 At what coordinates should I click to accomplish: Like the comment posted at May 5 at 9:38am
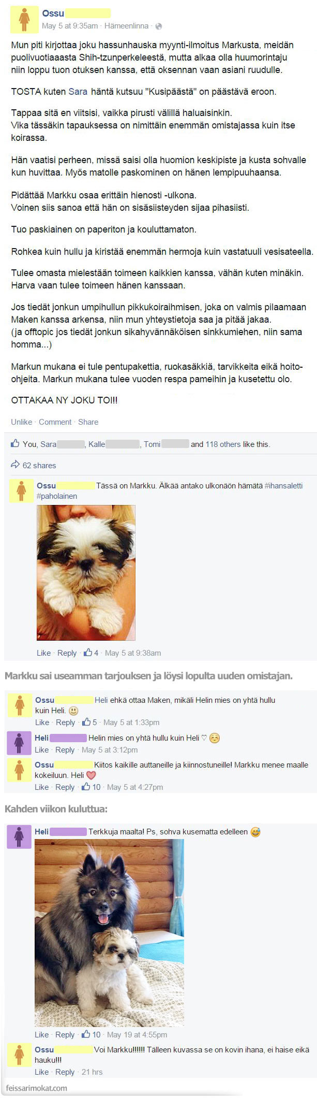[43, 653]
